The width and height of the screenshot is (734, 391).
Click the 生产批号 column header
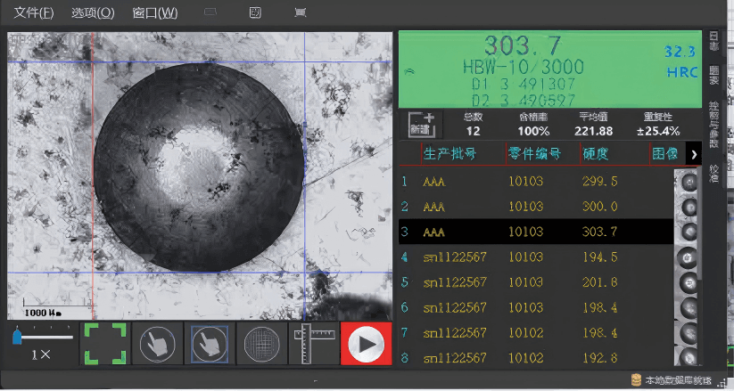449,154
